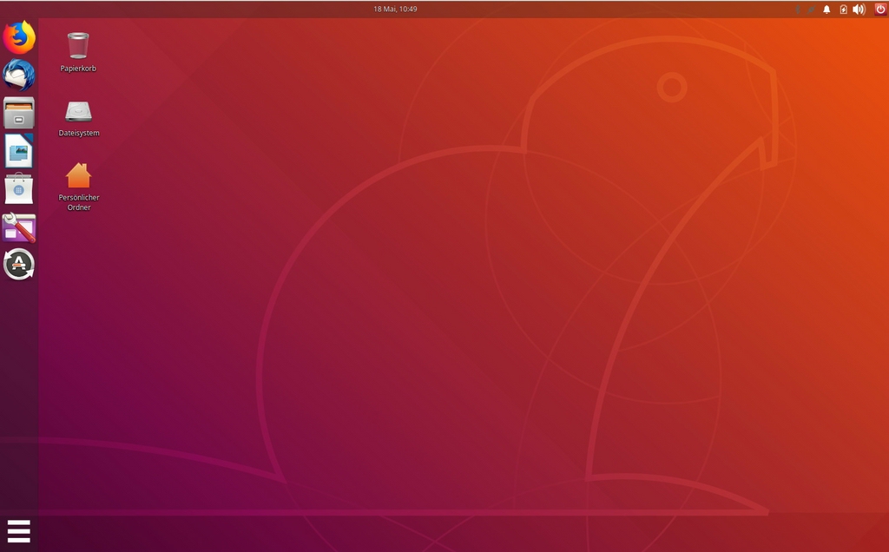
Task: Open the LibreOffice document icon in dock
Action: pyautogui.click(x=19, y=151)
